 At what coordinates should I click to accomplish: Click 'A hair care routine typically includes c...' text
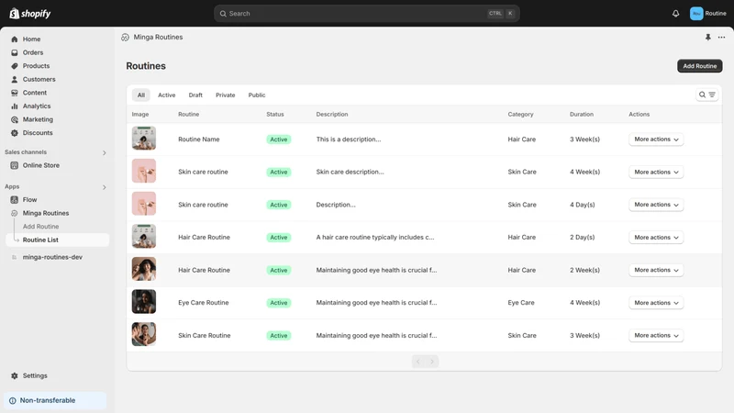pyautogui.click(x=375, y=238)
